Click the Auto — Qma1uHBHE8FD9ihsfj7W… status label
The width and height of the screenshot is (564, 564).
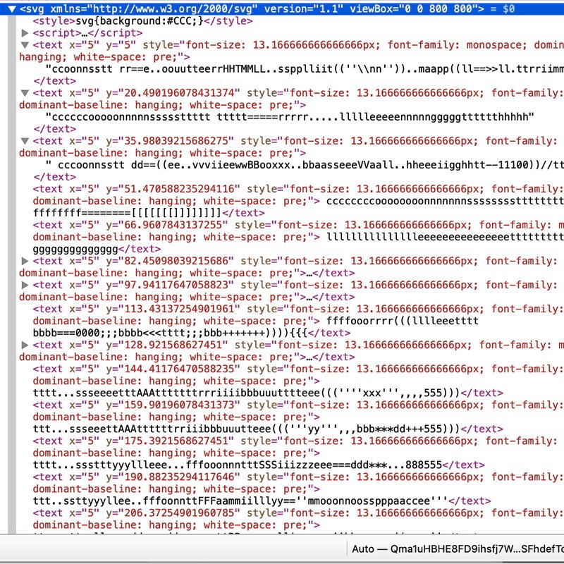[x=458, y=549]
